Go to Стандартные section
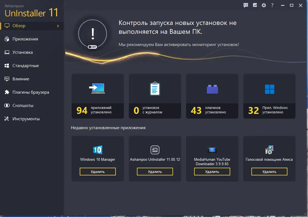This screenshot has height=217, width=308. [32, 66]
